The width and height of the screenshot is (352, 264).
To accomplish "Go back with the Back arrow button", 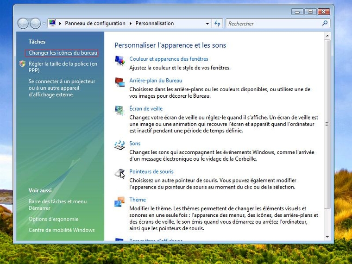I will (23, 23).
